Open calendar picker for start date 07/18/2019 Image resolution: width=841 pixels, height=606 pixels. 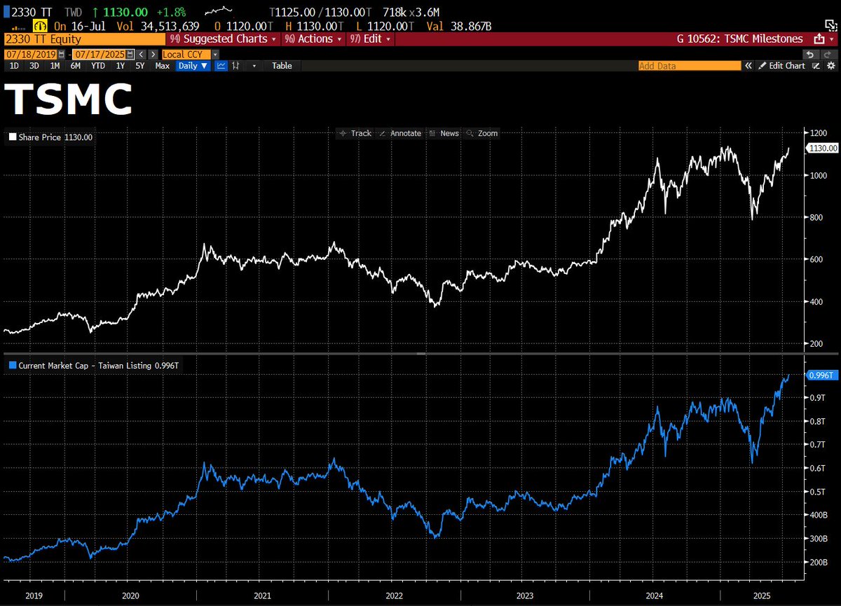(x=62, y=54)
